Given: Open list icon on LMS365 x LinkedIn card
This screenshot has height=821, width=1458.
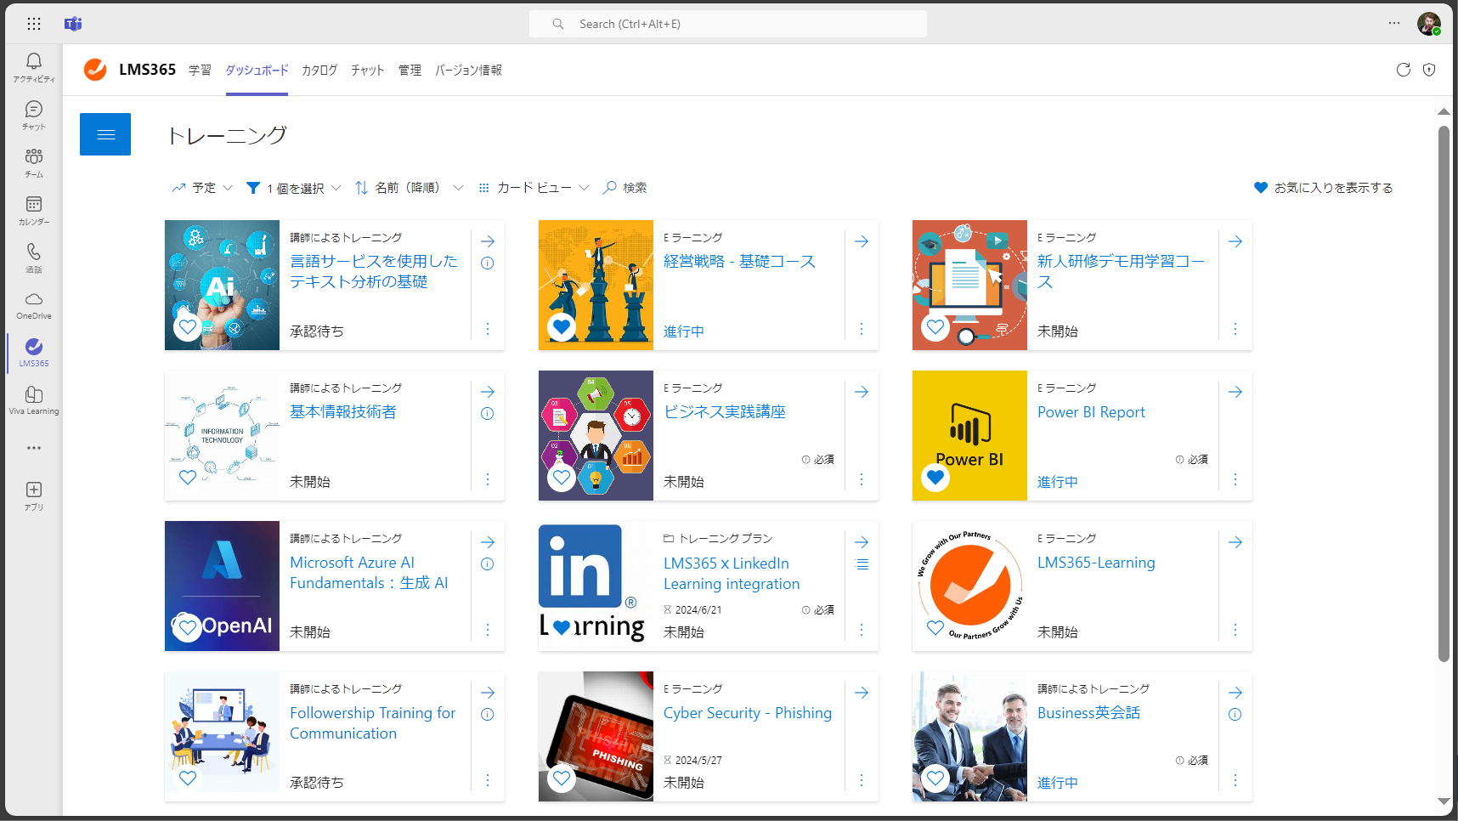Looking at the screenshot, I should (x=862, y=564).
